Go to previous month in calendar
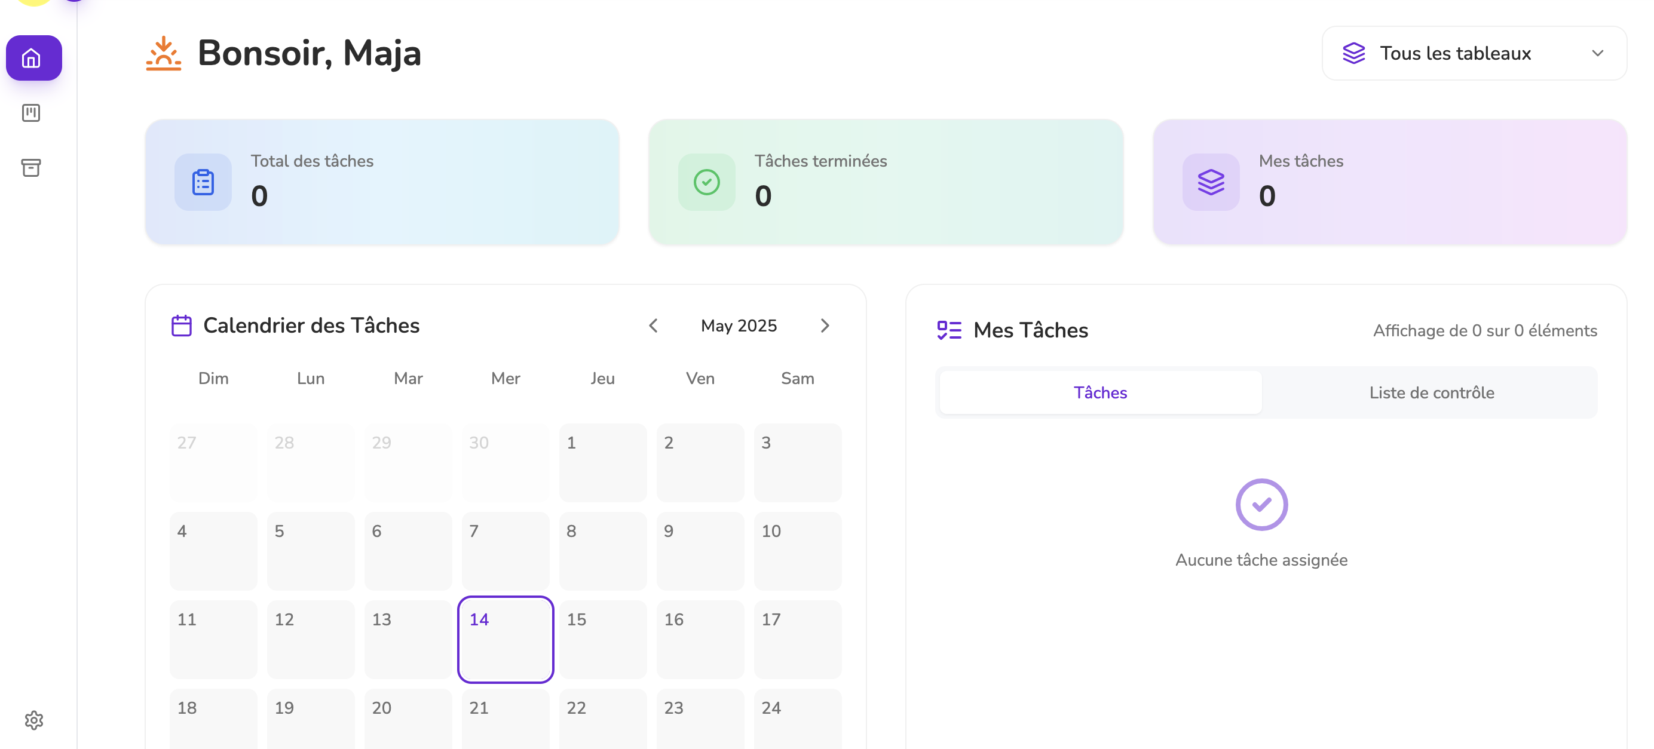The width and height of the screenshot is (1654, 749). pos(653,326)
